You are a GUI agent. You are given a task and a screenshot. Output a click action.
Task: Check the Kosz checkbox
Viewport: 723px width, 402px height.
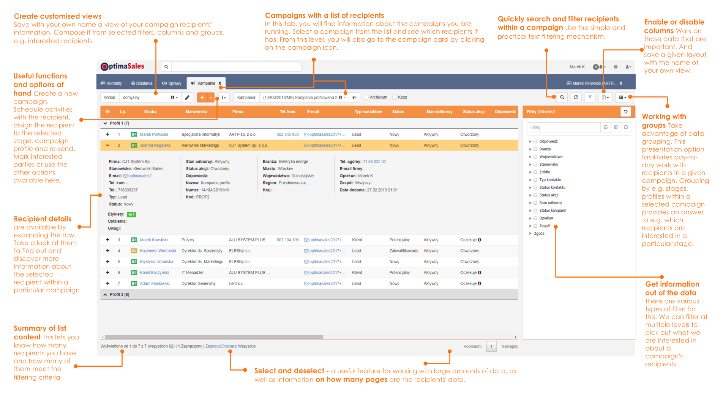(x=395, y=97)
